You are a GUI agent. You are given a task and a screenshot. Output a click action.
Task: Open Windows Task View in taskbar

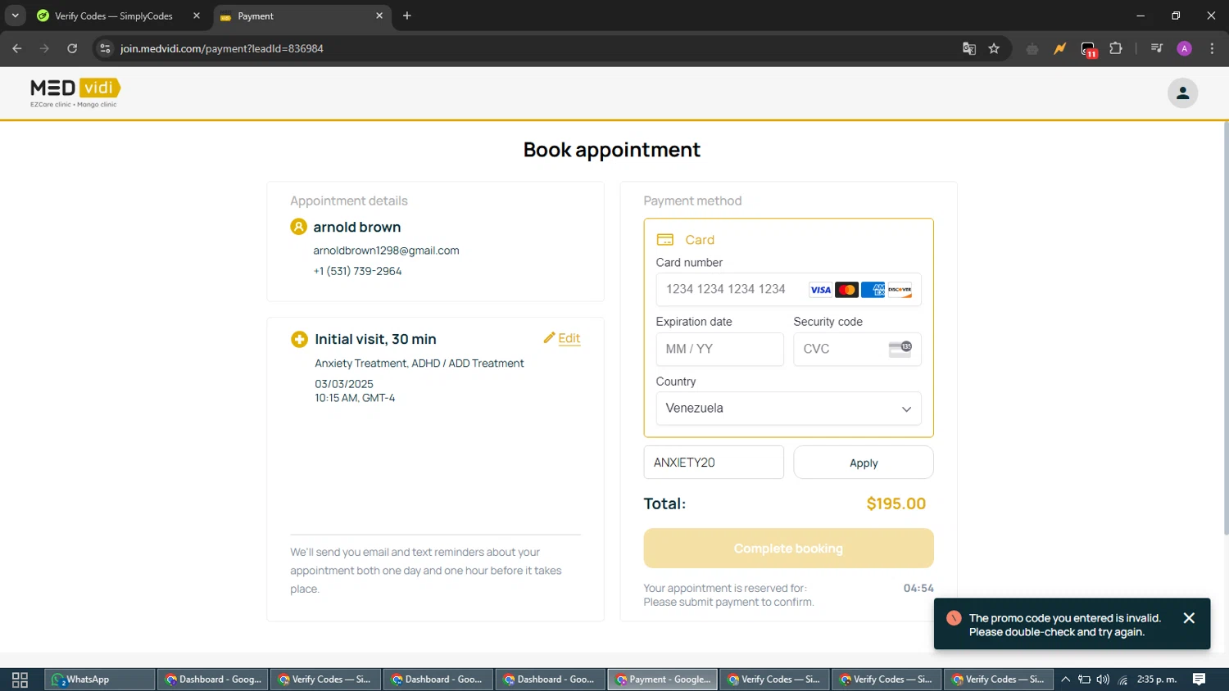(20, 680)
